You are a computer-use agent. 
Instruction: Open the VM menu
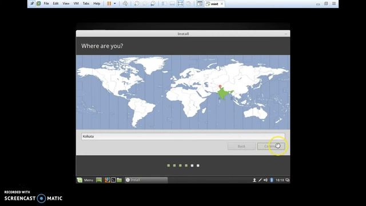76,3
